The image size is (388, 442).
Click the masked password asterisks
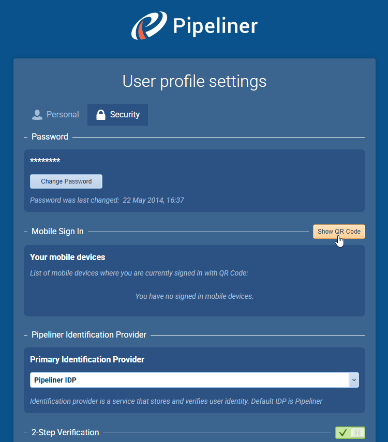pyautogui.click(x=45, y=161)
